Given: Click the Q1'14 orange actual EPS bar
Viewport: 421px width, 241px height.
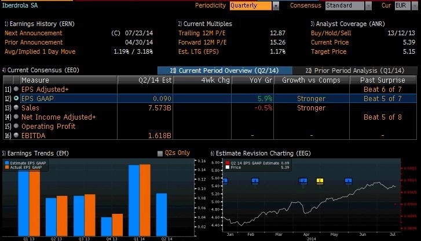Looking at the screenshot, I should click(145, 200).
